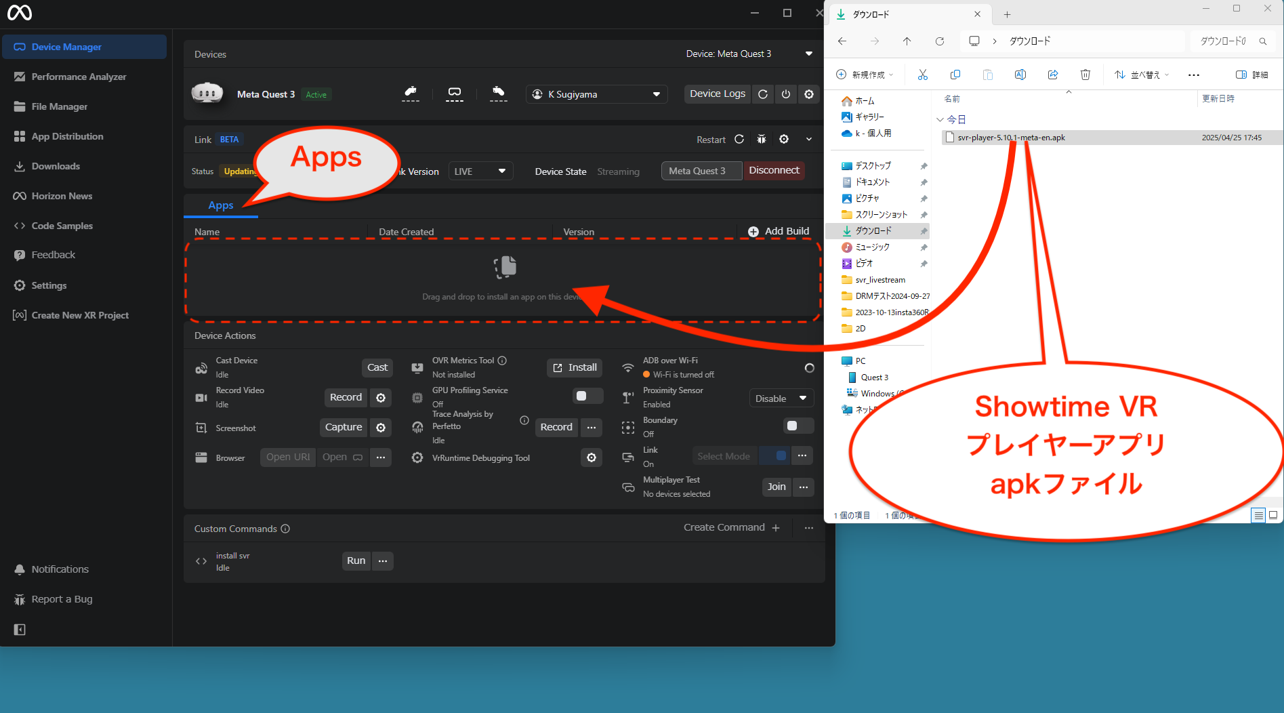Viewport: 1284px width, 713px height.
Task: Click the Restart icon in Link section
Action: coord(739,139)
